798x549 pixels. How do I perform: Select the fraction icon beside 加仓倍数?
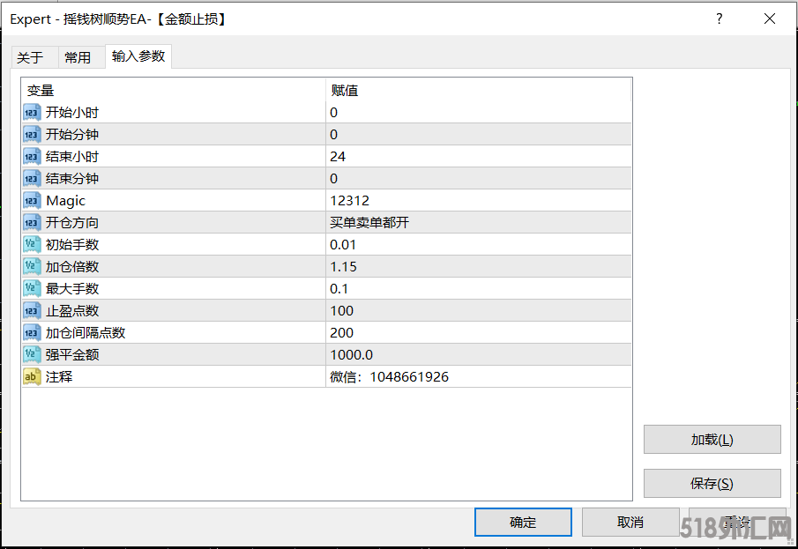click(x=31, y=266)
